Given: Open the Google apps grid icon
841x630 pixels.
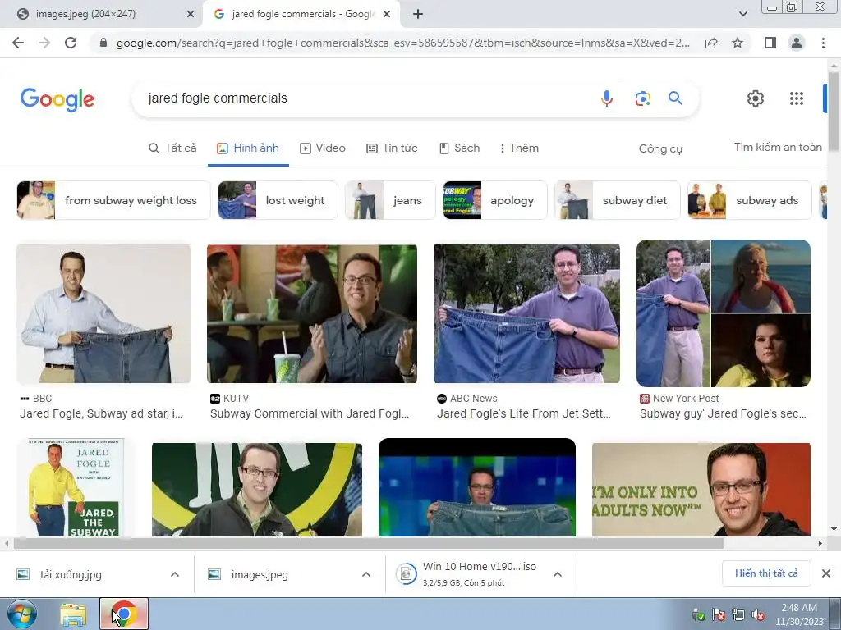Looking at the screenshot, I should click(x=797, y=98).
